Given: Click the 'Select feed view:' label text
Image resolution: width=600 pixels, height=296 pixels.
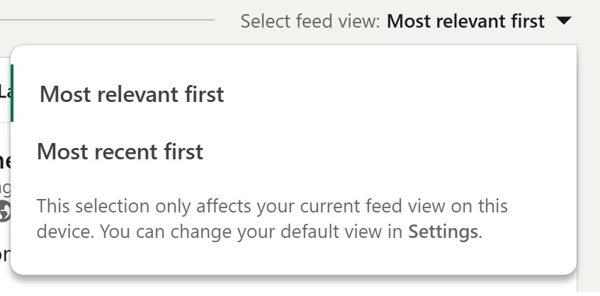Looking at the screenshot, I should 310,21.
